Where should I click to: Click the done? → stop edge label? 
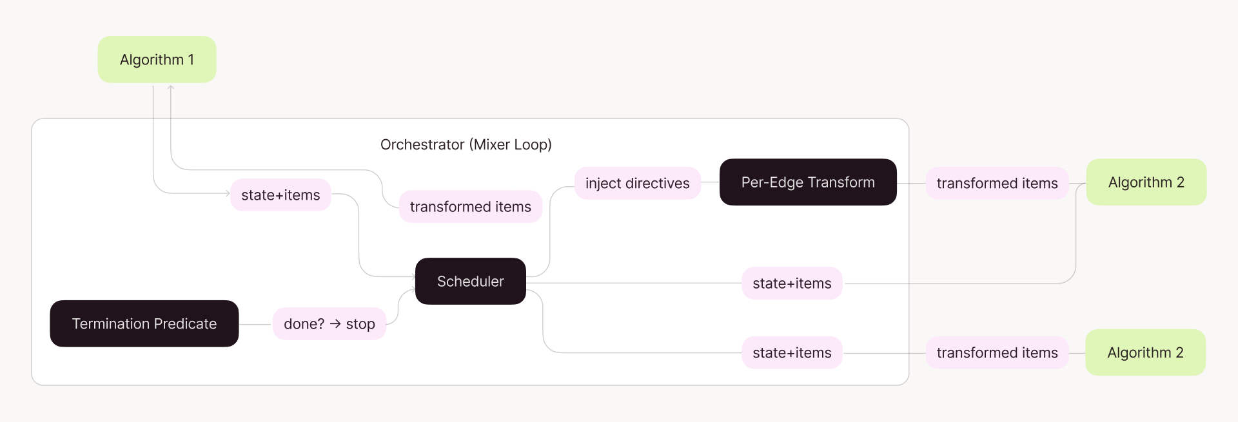(329, 324)
